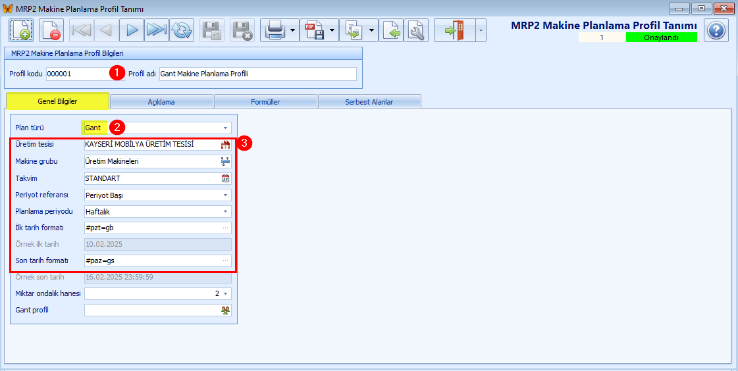Click the green Onaylandı status indicator
The image size is (738, 371).
pyautogui.click(x=661, y=37)
